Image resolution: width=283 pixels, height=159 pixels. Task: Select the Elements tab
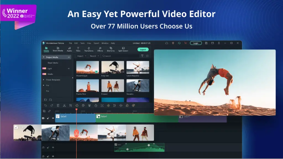pyautogui.click(x=111, y=49)
